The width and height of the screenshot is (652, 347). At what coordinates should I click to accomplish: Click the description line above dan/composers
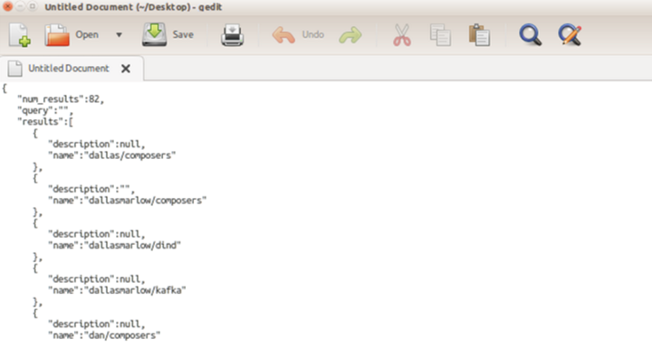click(x=97, y=324)
